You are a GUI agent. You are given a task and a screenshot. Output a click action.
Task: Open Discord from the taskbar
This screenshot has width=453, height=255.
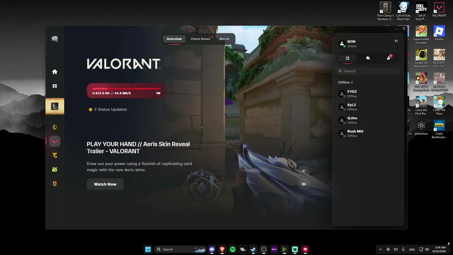point(212,249)
